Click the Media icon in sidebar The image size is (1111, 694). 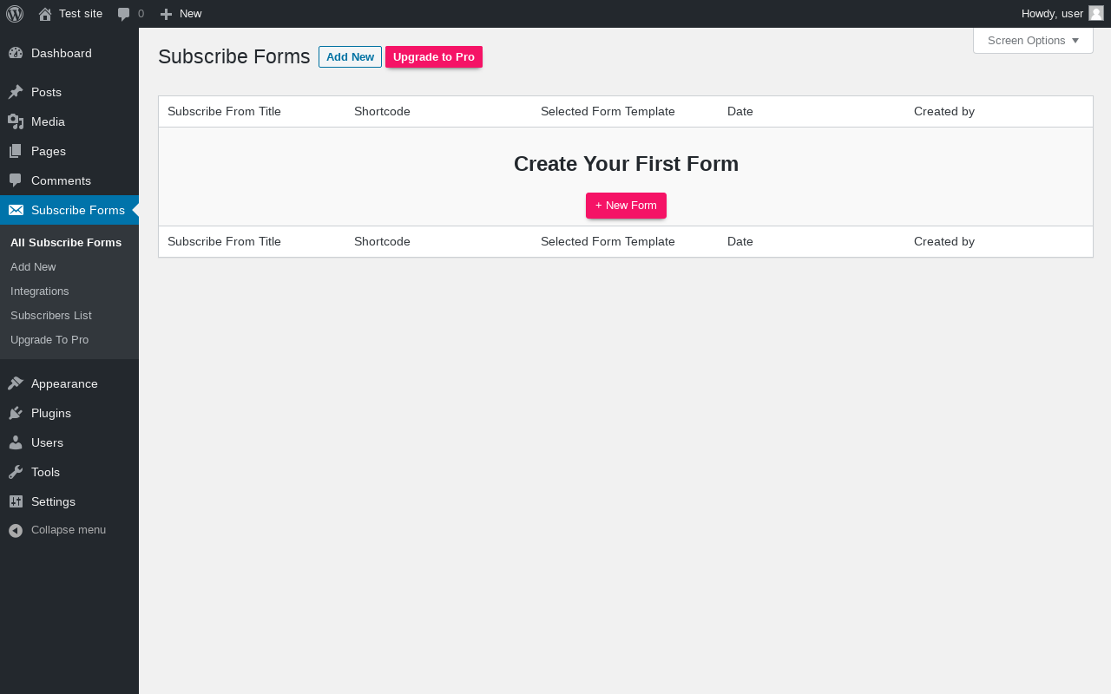[x=16, y=121]
